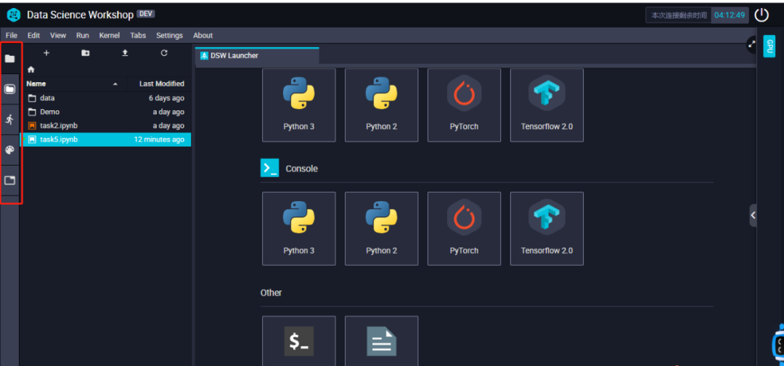Click the 本次连接剩余时间 label

click(679, 15)
